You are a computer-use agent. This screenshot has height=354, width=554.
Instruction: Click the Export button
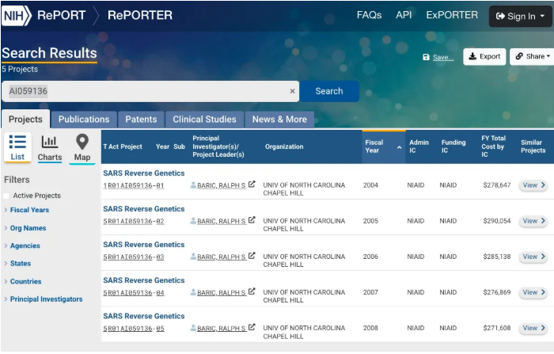pyautogui.click(x=484, y=56)
